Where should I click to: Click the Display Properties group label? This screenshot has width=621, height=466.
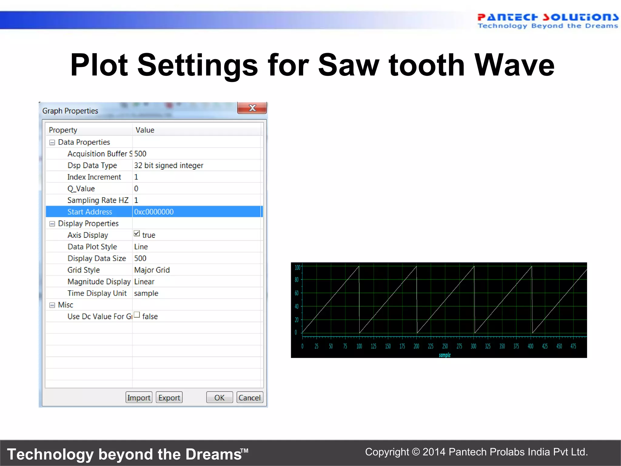tap(88, 224)
